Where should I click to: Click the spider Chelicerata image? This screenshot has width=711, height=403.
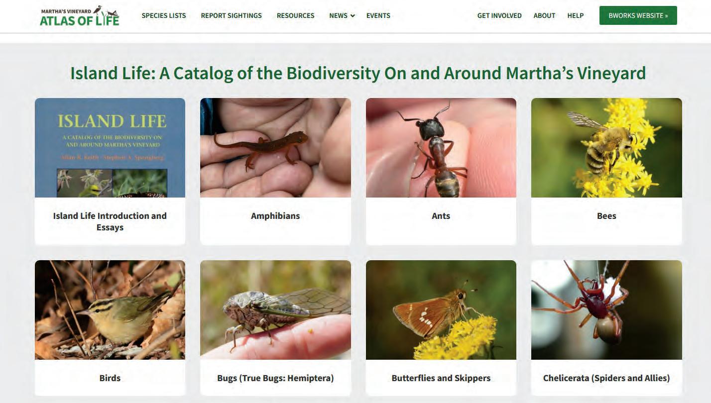[x=606, y=309]
